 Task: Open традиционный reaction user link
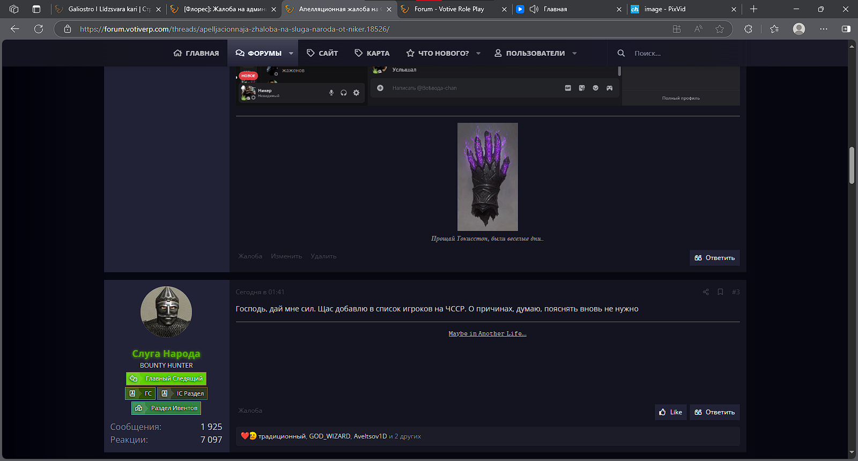(282, 436)
